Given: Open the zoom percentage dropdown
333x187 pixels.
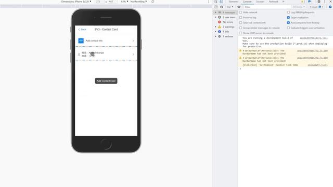Looking at the screenshot, I should 124,2.
